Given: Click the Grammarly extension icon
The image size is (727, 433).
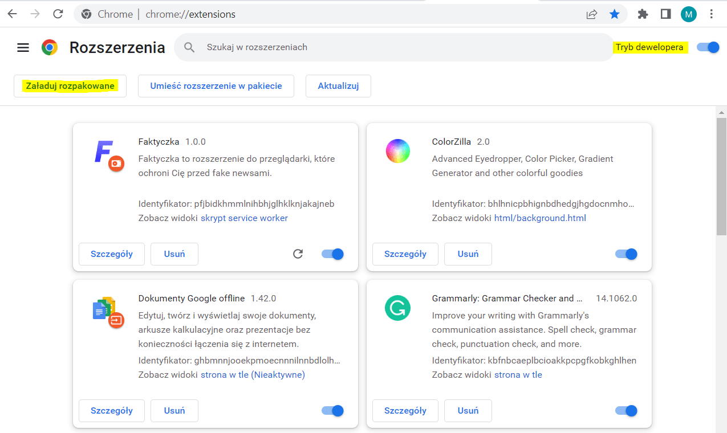Looking at the screenshot, I should click(398, 308).
